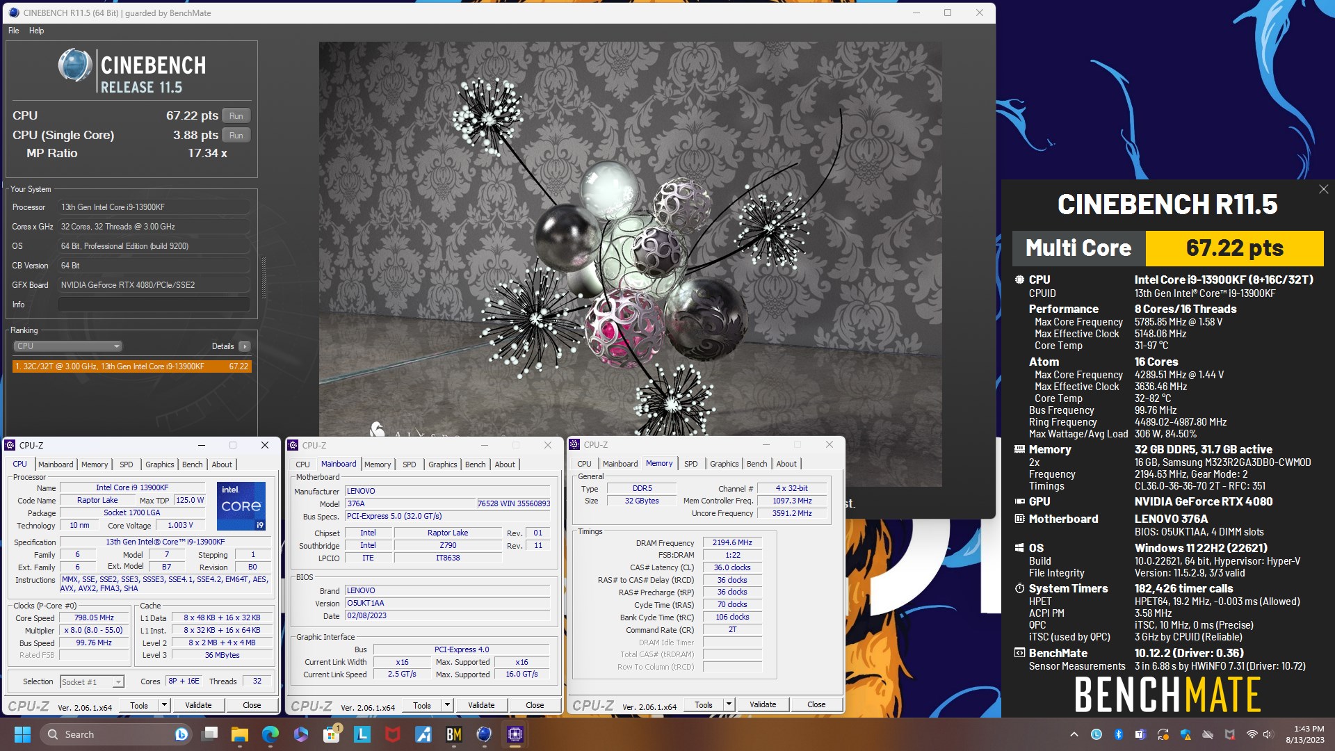Open Task View on the taskbar
The height and width of the screenshot is (751, 1335).
pyautogui.click(x=209, y=734)
